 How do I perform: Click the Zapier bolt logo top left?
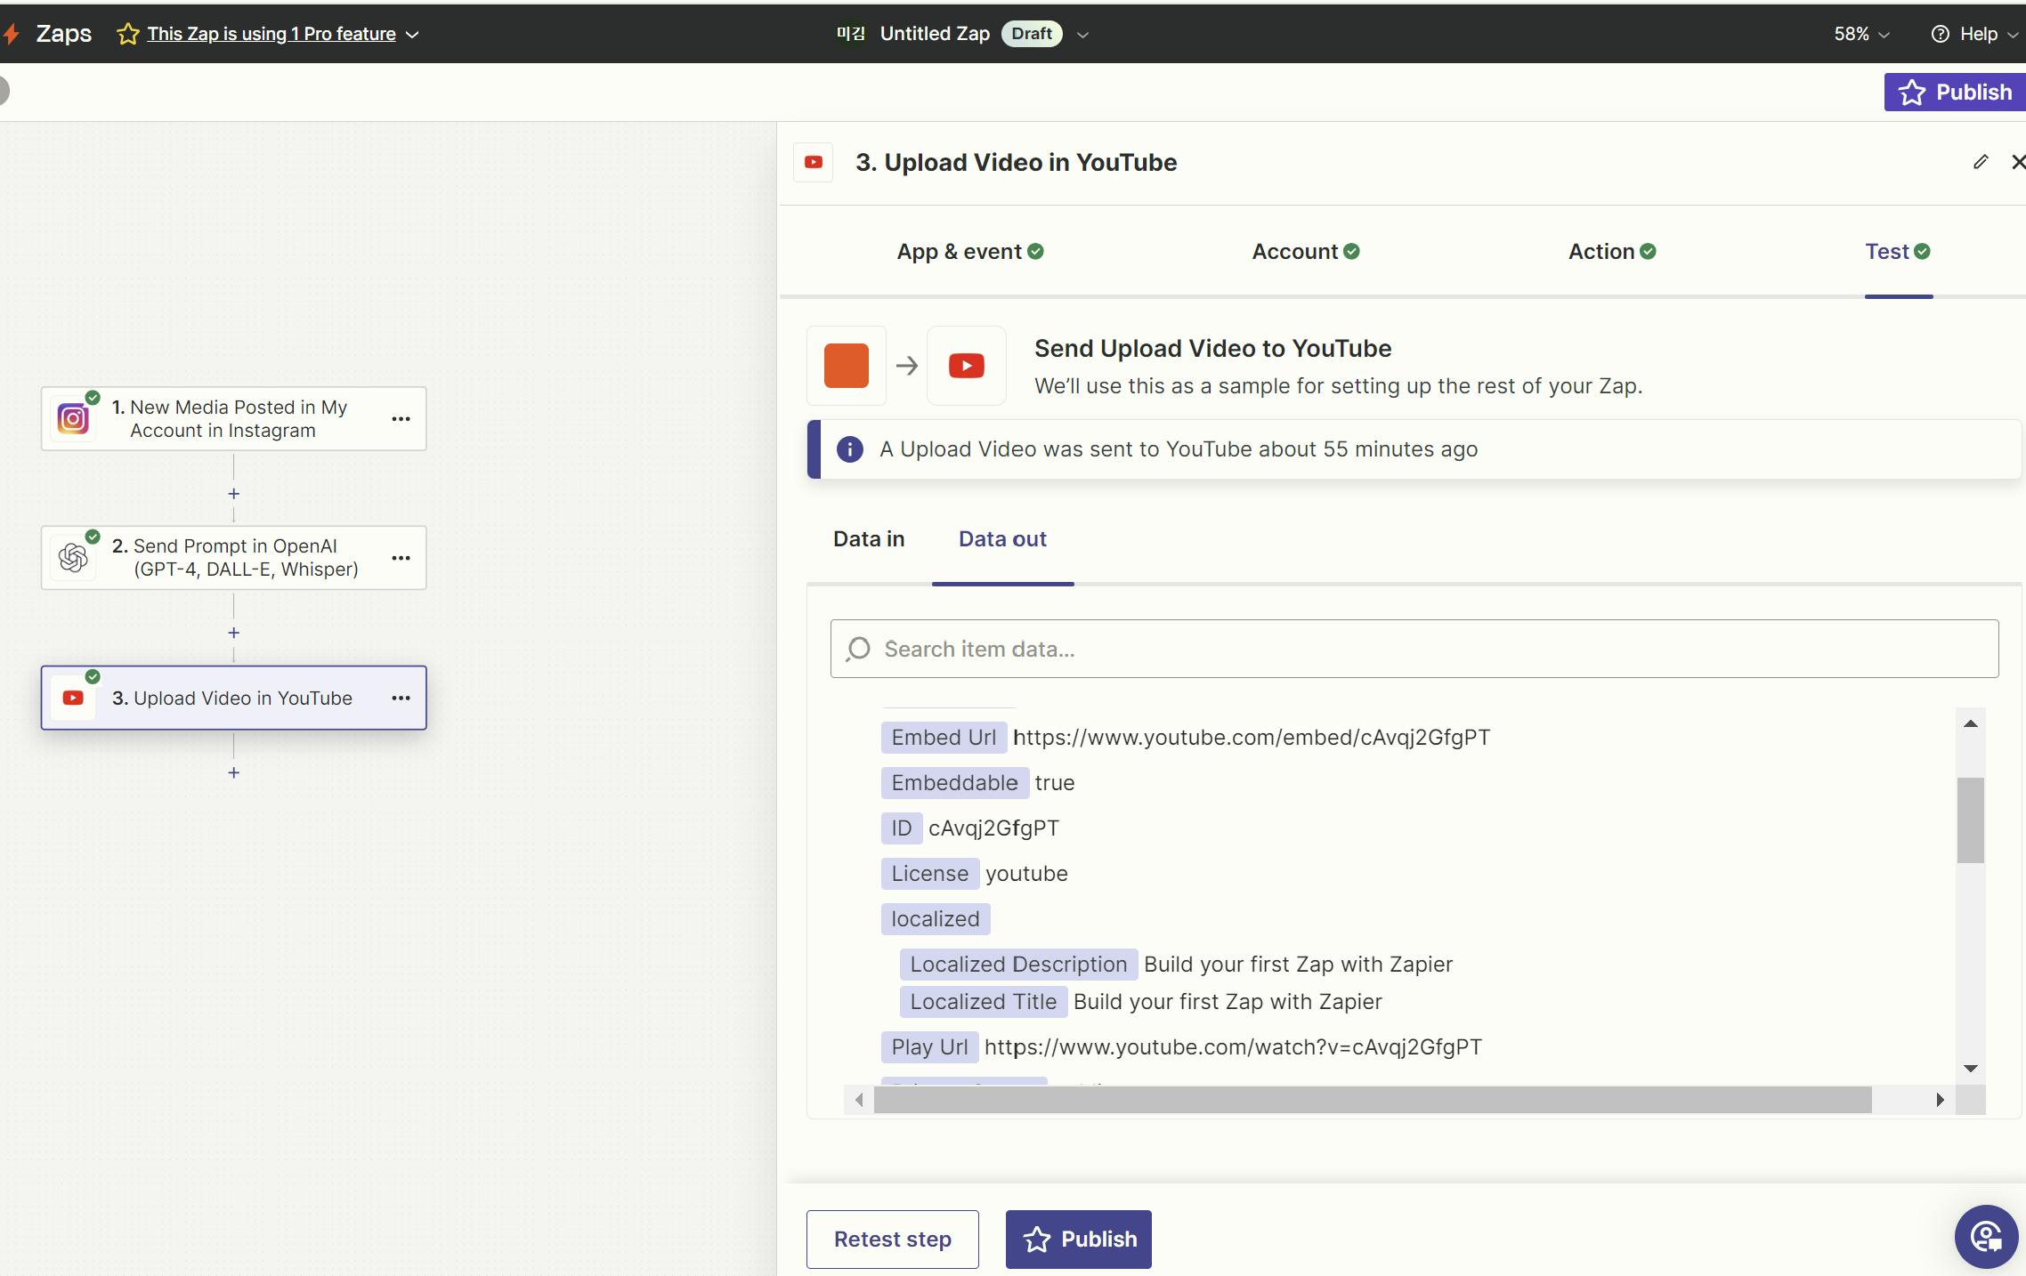12,34
